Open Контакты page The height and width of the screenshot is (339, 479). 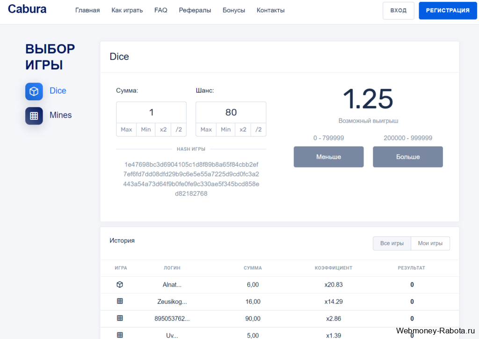[x=270, y=10]
